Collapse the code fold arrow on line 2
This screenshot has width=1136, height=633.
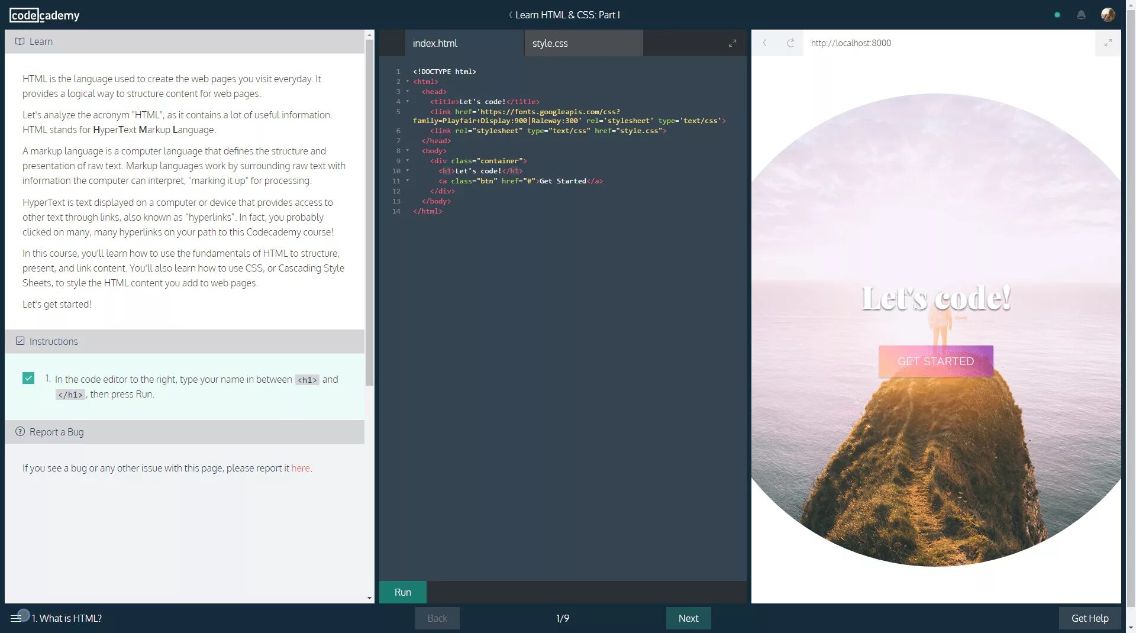point(408,82)
